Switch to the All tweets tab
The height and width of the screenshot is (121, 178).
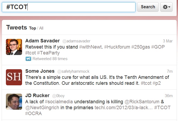pos(41,28)
